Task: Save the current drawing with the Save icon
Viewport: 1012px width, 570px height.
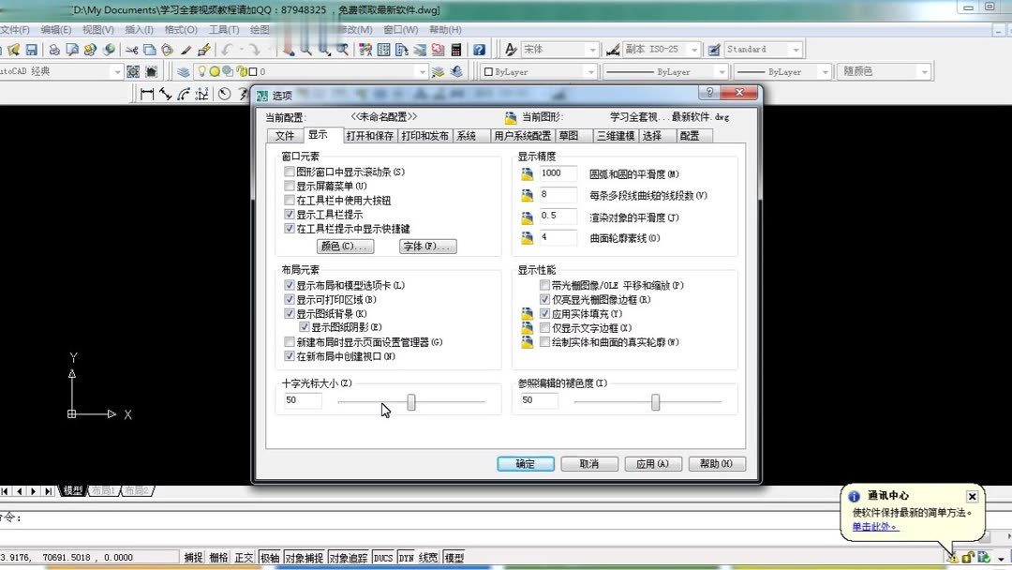Action: point(32,49)
